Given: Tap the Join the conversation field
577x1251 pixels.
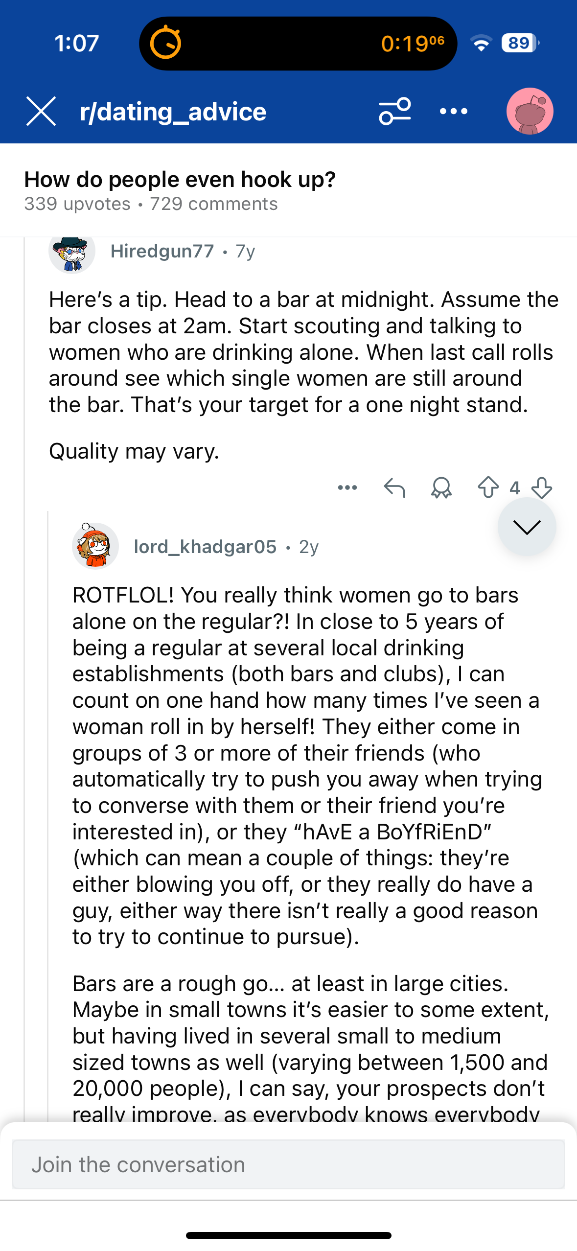Looking at the screenshot, I should pos(288,1164).
